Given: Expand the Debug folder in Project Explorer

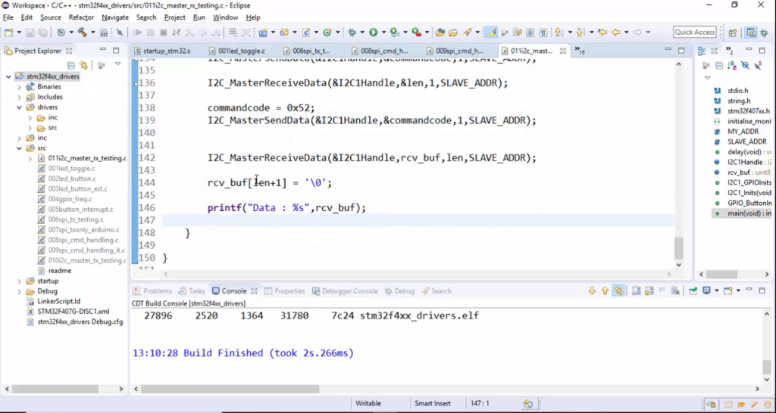Looking at the screenshot, I should coord(19,291).
